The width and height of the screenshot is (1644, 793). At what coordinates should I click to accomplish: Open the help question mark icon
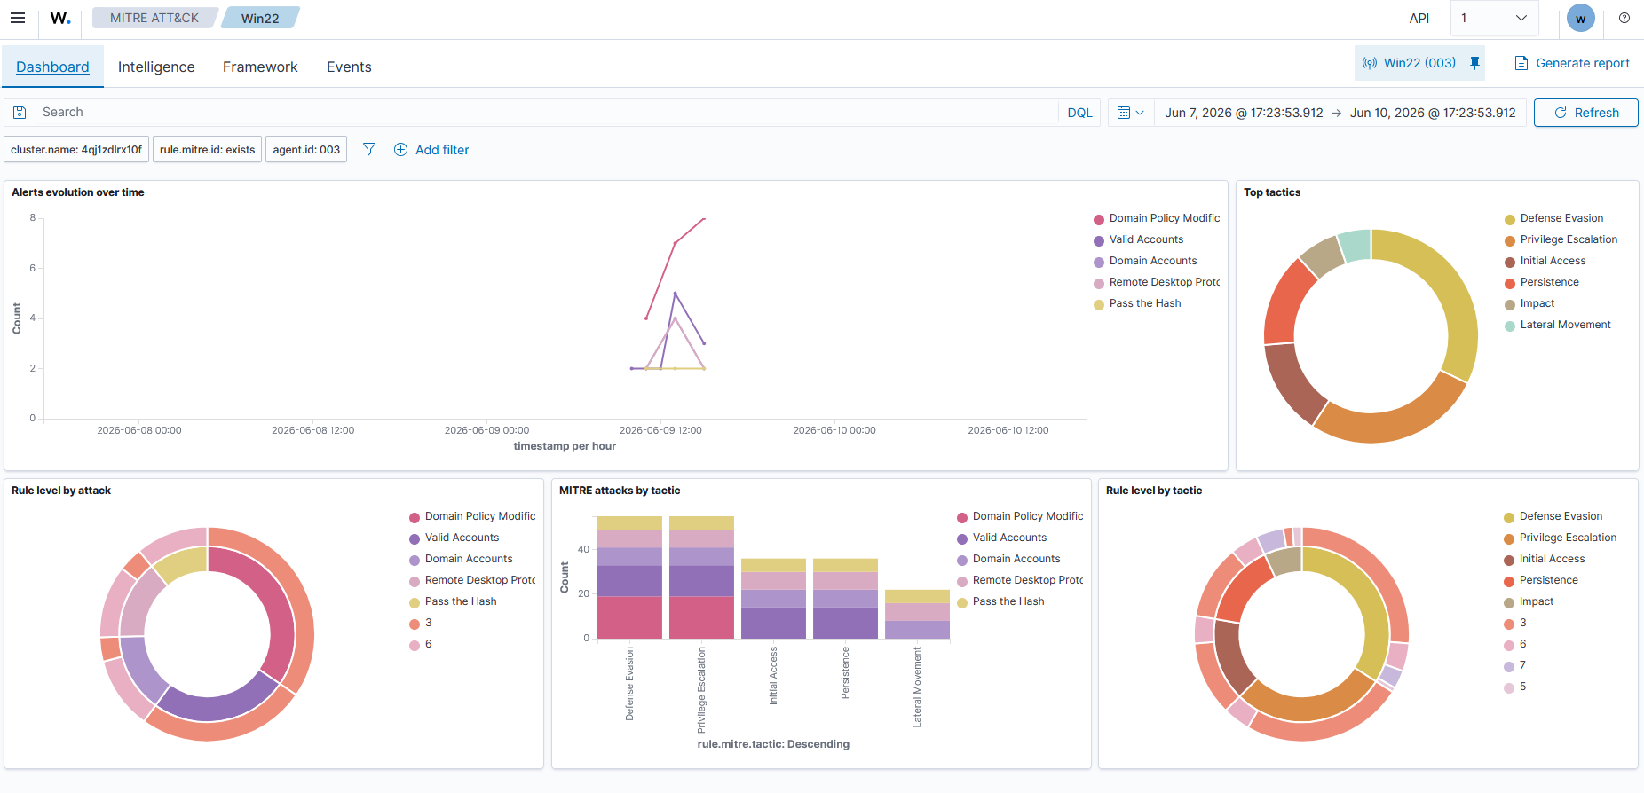pos(1624,18)
